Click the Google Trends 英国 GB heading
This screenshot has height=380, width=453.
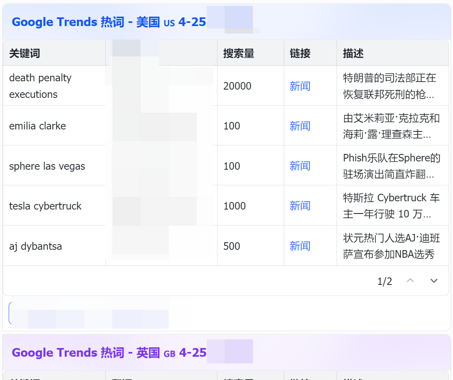109,352
